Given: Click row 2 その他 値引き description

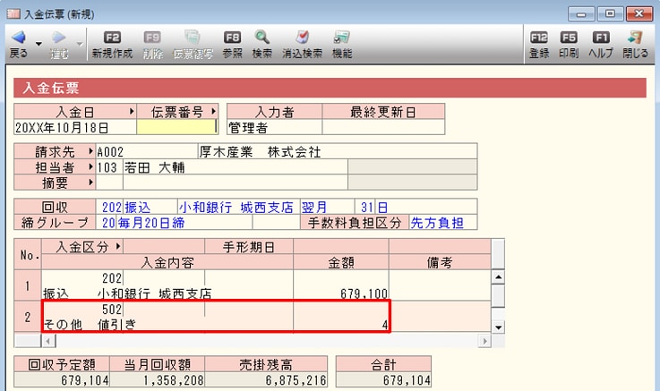Looking at the screenshot, I should (90, 324).
